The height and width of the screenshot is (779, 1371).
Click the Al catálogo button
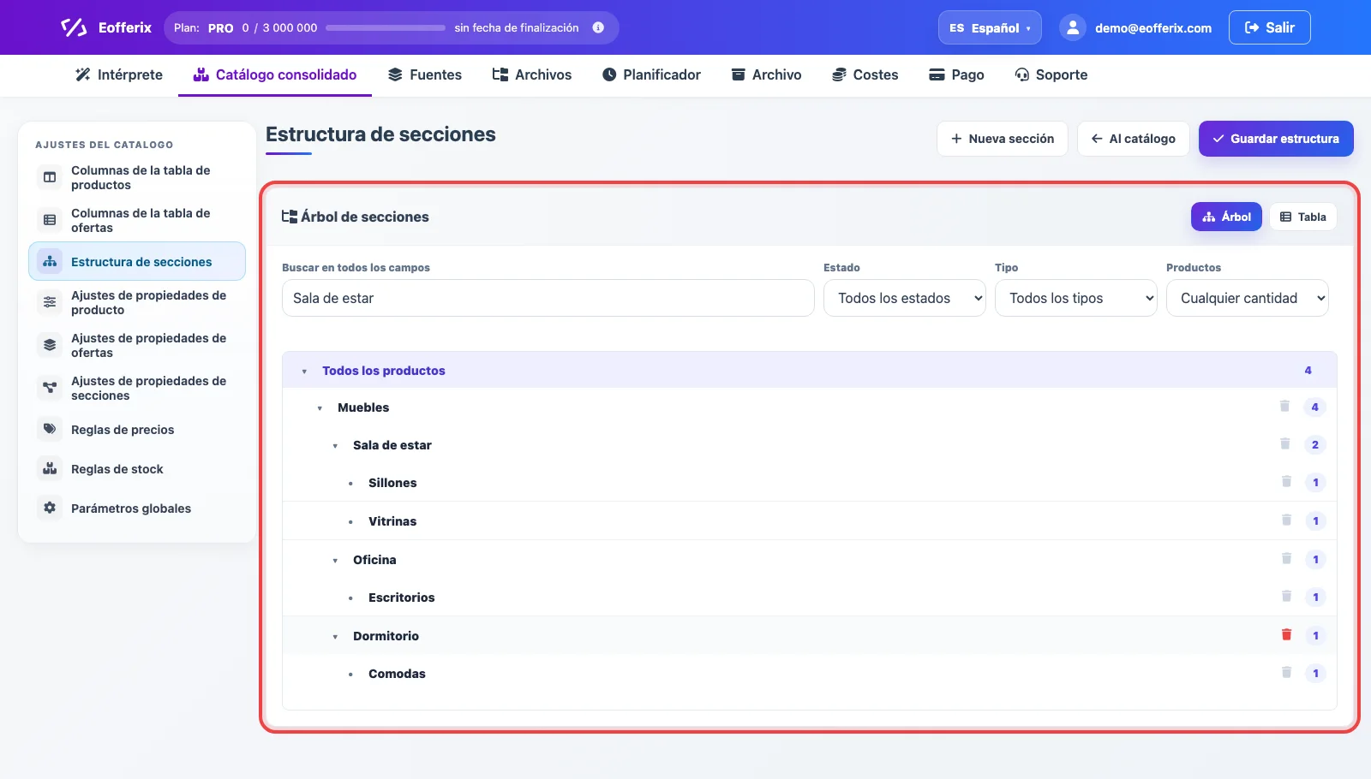click(x=1133, y=139)
